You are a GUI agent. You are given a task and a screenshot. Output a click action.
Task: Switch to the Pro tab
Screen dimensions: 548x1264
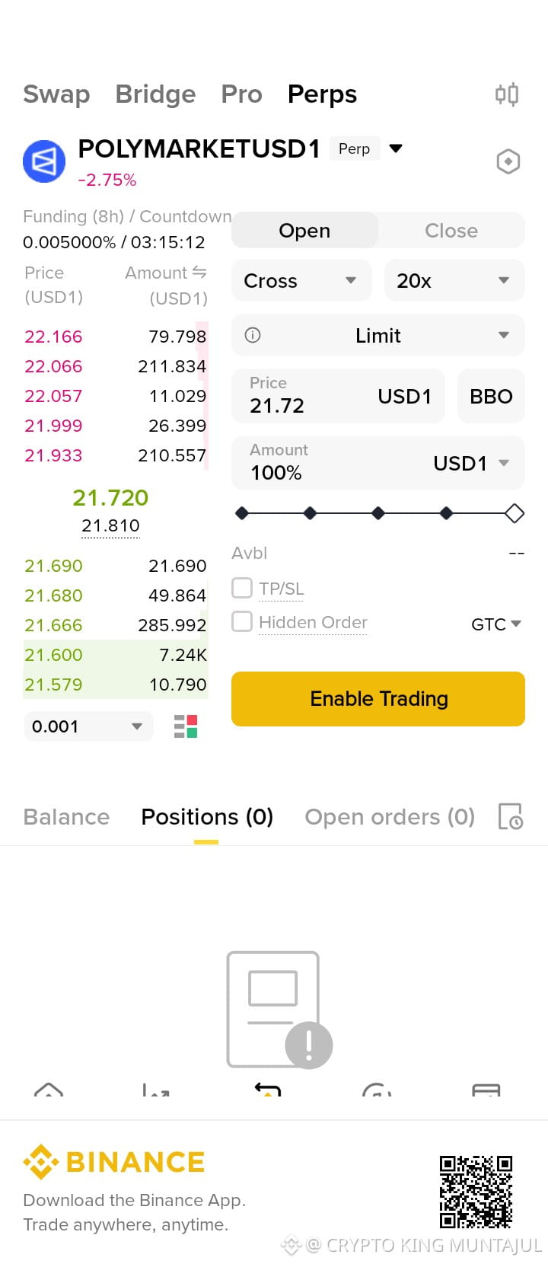coord(241,94)
